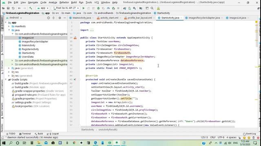Click the happy smiley feedback icon in status bar
The height and width of the screenshot is (146, 261).
point(244,137)
